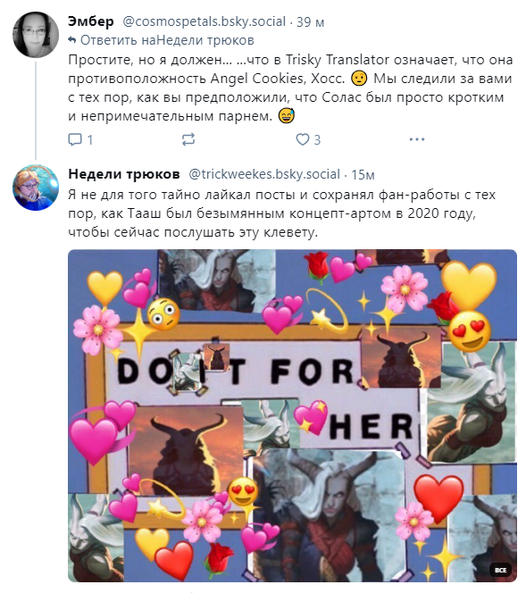Viewport: 526px width, 593px height.
Task: Click the reply speech bubble icon
Action: click(75, 139)
